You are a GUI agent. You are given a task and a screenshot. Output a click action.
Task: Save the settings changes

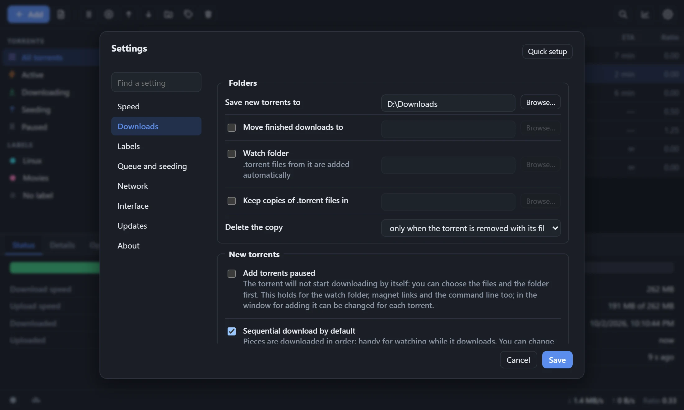click(x=557, y=360)
